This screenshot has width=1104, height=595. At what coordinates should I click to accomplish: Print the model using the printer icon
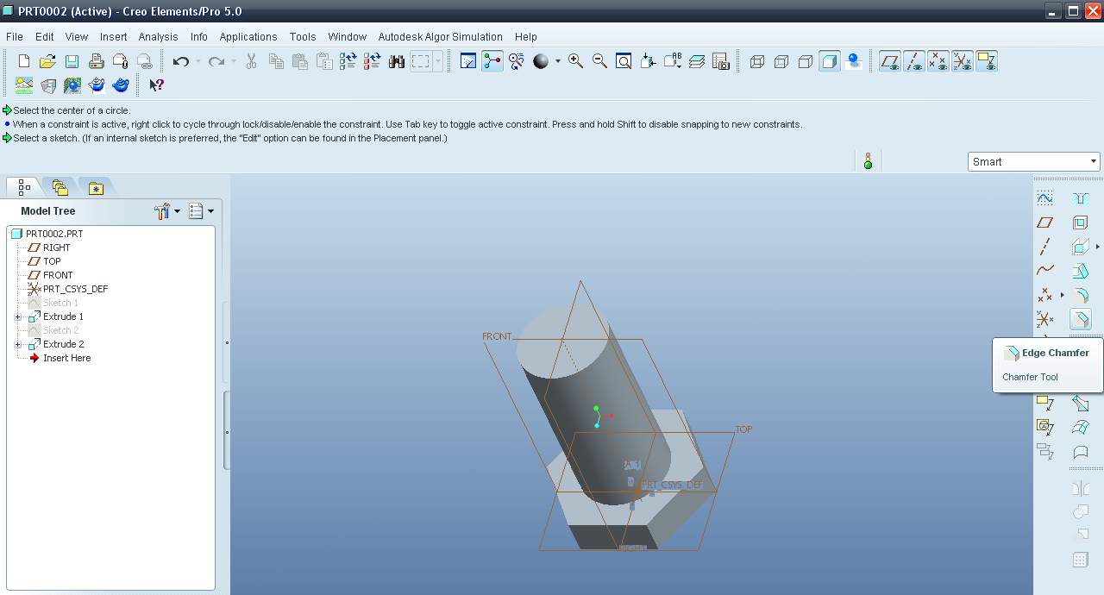point(97,61)
